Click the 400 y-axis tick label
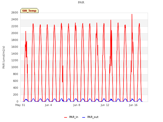The height and width of the screenshot is (122, 163). click(x=16, y=88)
